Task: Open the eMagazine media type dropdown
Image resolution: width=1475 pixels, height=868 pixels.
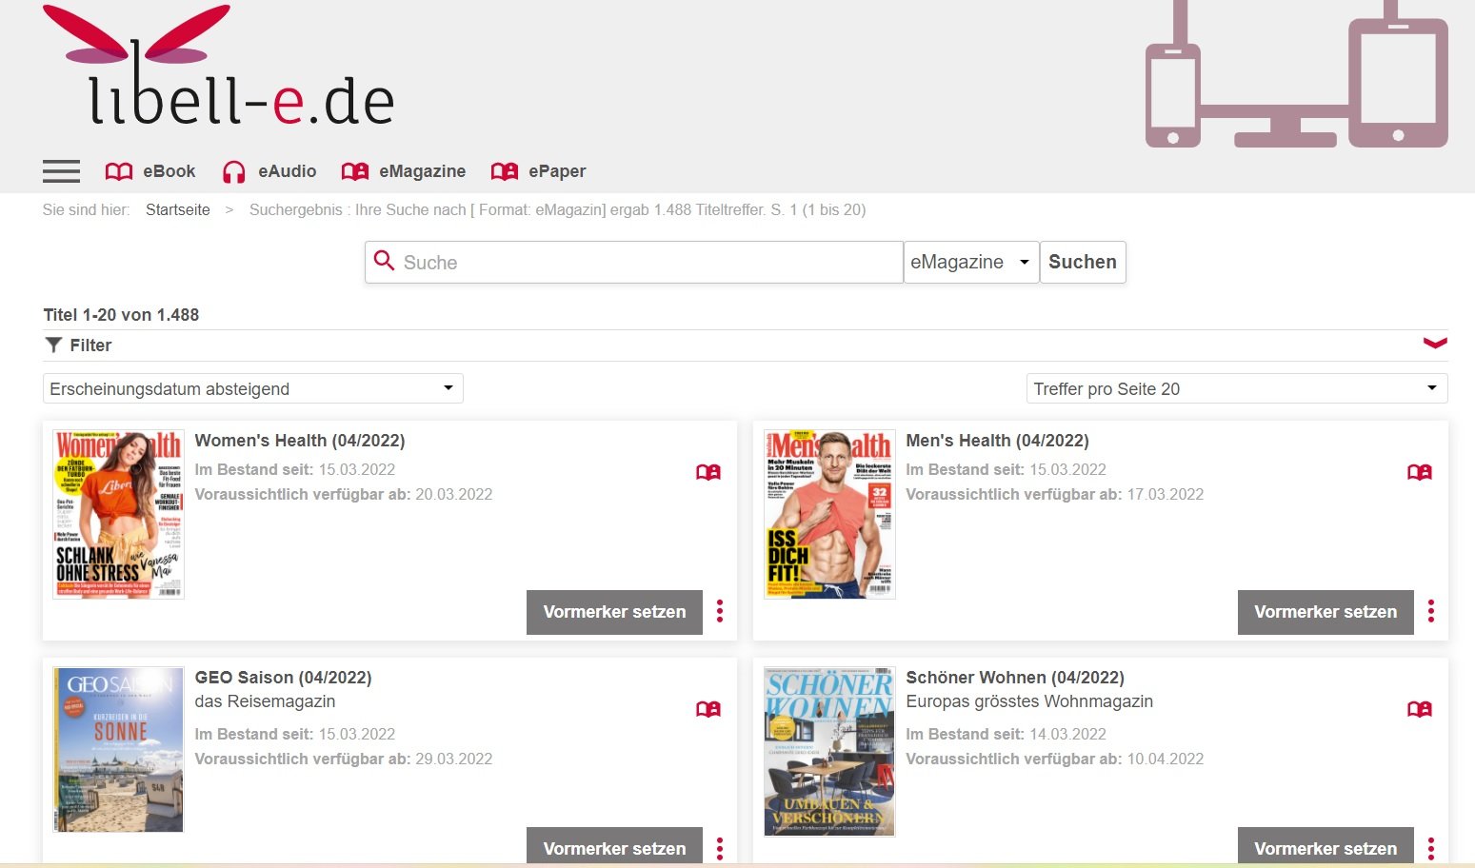Action: coord(971,262)
